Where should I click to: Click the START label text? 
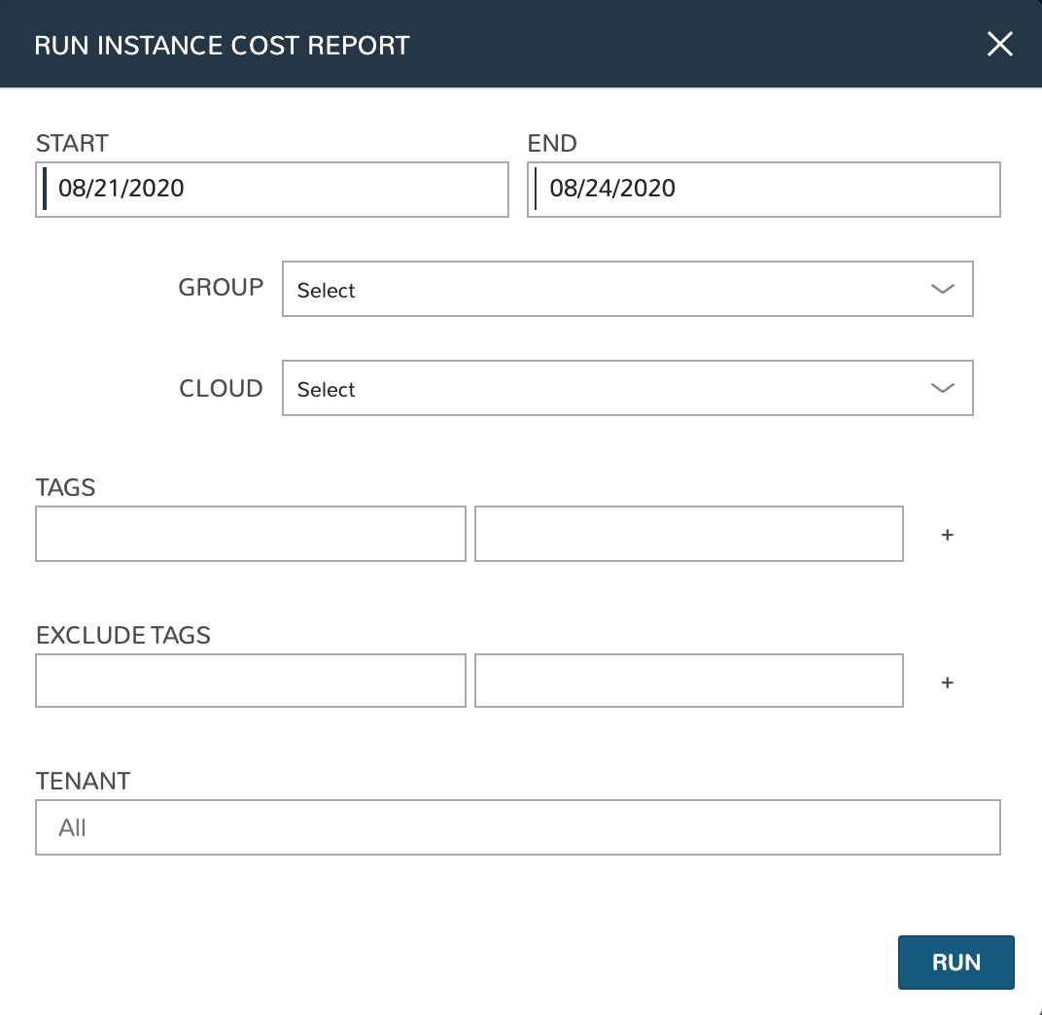(72, 144)
